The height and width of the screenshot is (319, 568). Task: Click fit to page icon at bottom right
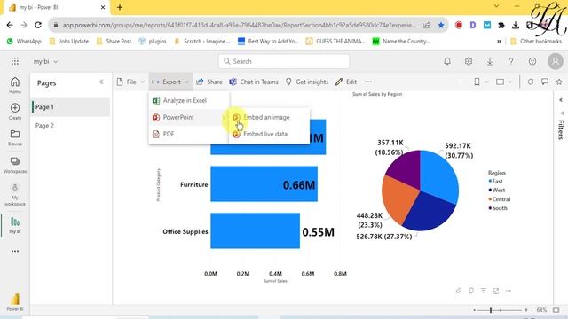556,310
